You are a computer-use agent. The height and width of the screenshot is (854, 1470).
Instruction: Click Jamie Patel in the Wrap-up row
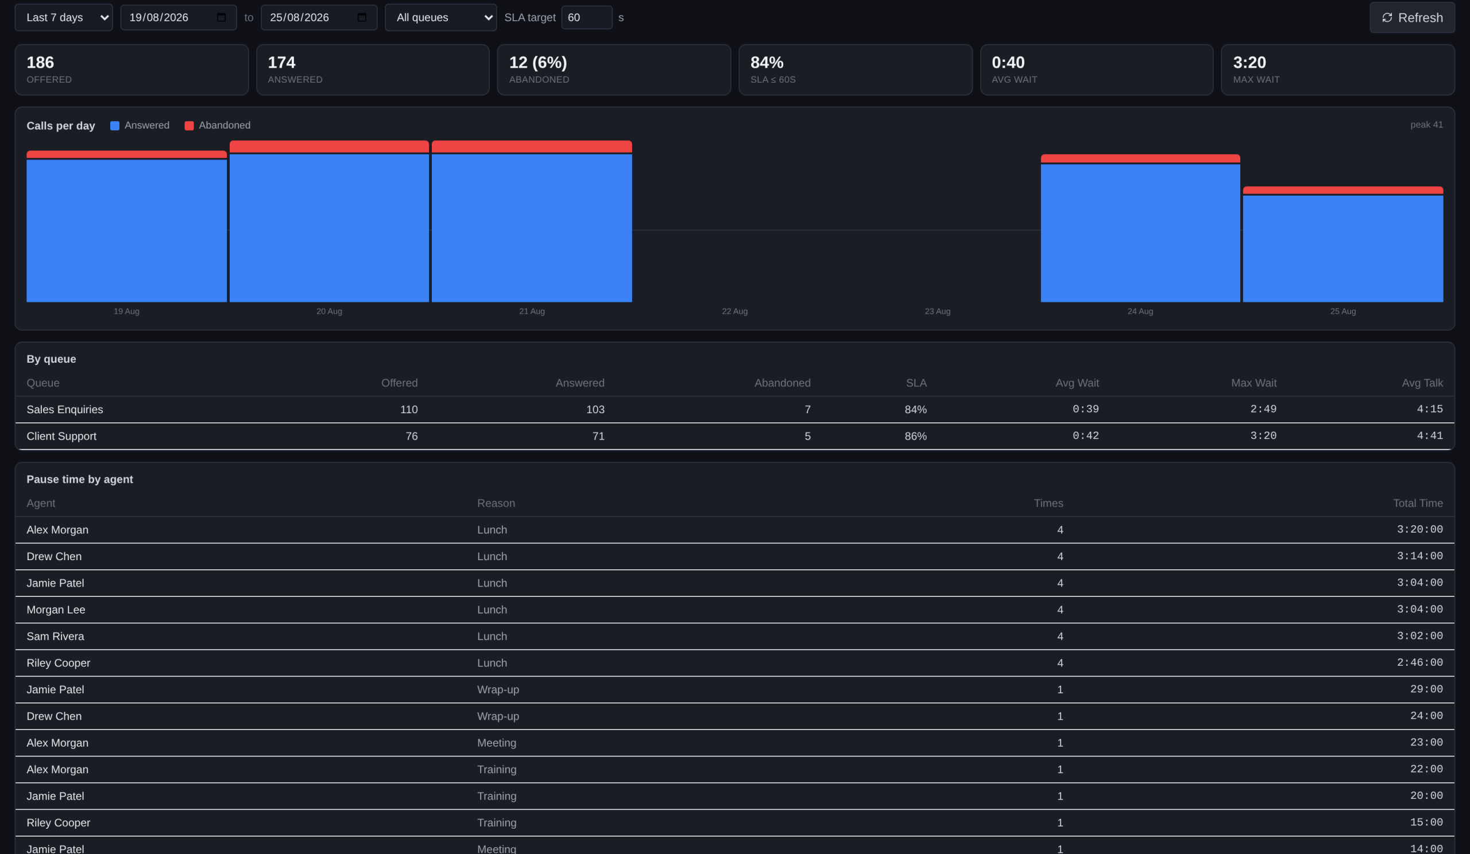(x=56, y=690)
